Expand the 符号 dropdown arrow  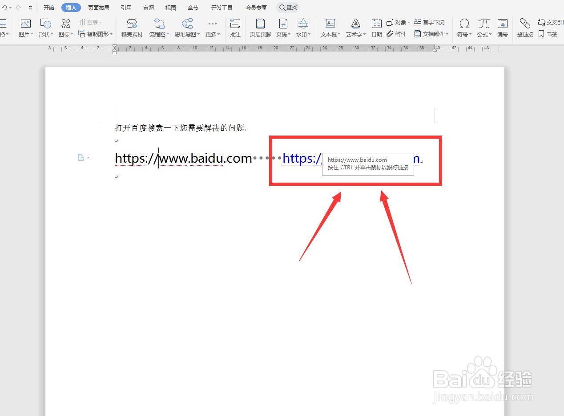[x=470, y=35]
